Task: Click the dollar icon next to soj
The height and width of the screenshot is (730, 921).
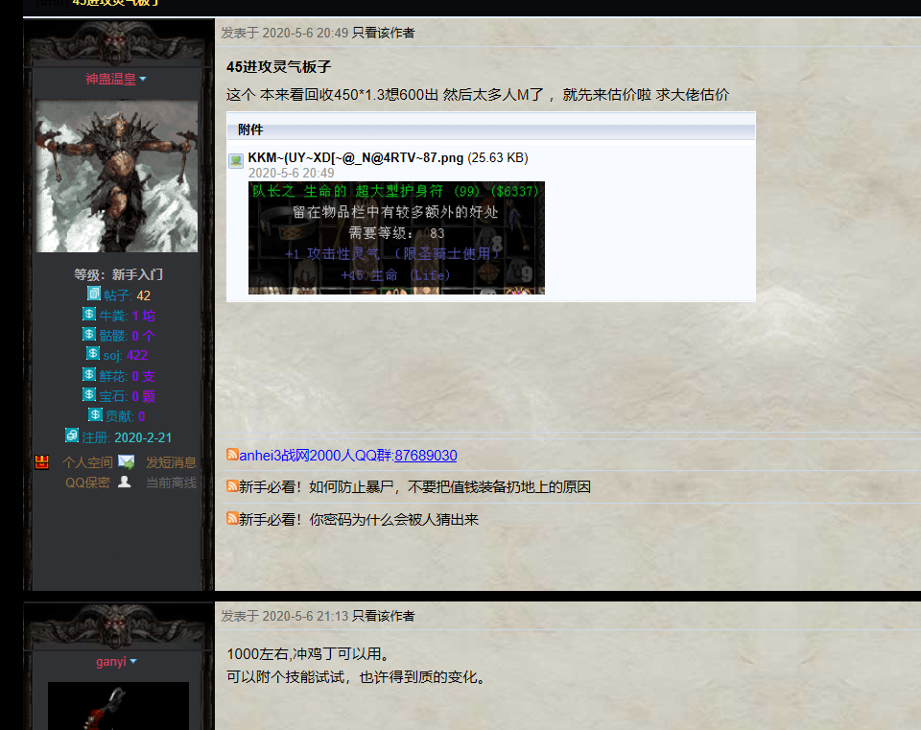Action: click(93, 354)
